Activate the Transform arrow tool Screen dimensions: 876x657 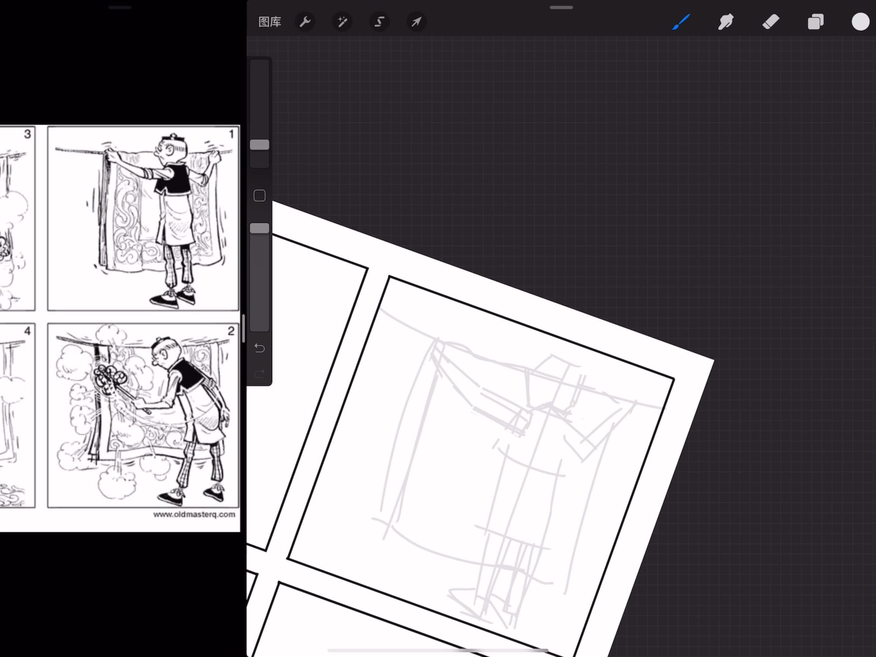click(x=416, y=22)
